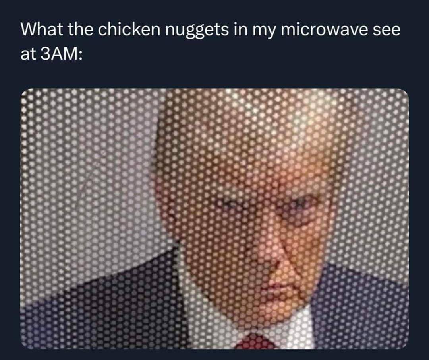Click the word "the" in the caption
429x360 pixels.
coord(80,29)
